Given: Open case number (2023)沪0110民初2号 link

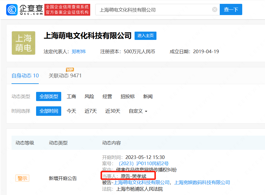Looking at the screenshot, I should [143, 163].
